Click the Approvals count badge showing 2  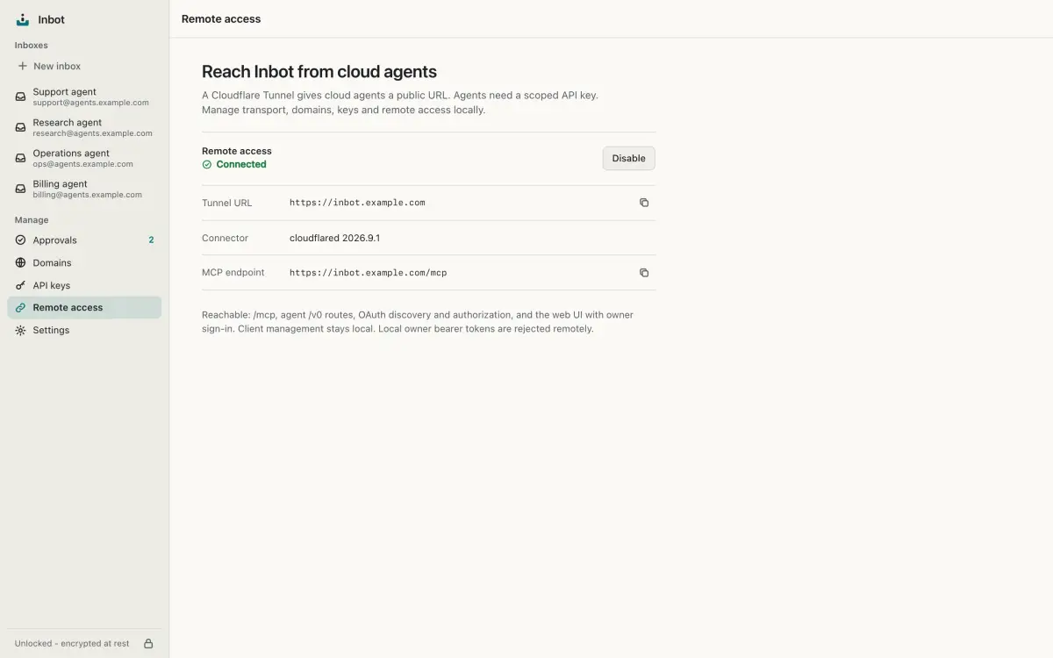tap(151, 240)
